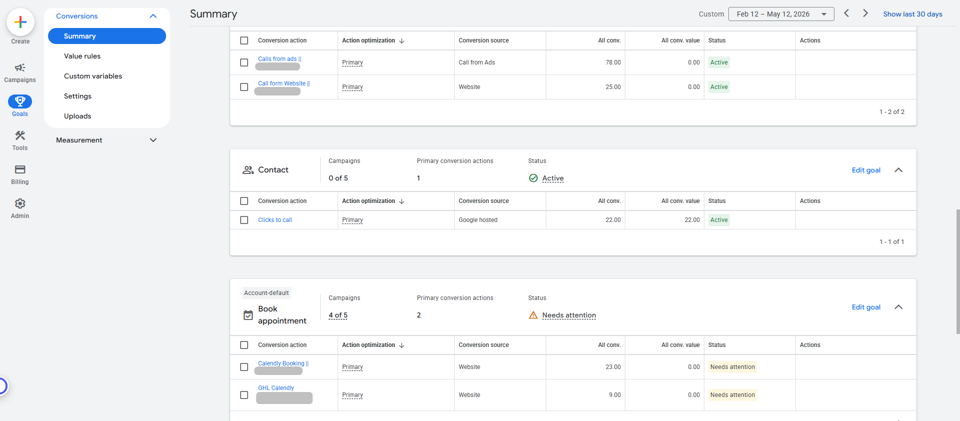This screenshot has height=421, width=960.
Task: Click the Create plus button
Action: (x=21, y=22)
